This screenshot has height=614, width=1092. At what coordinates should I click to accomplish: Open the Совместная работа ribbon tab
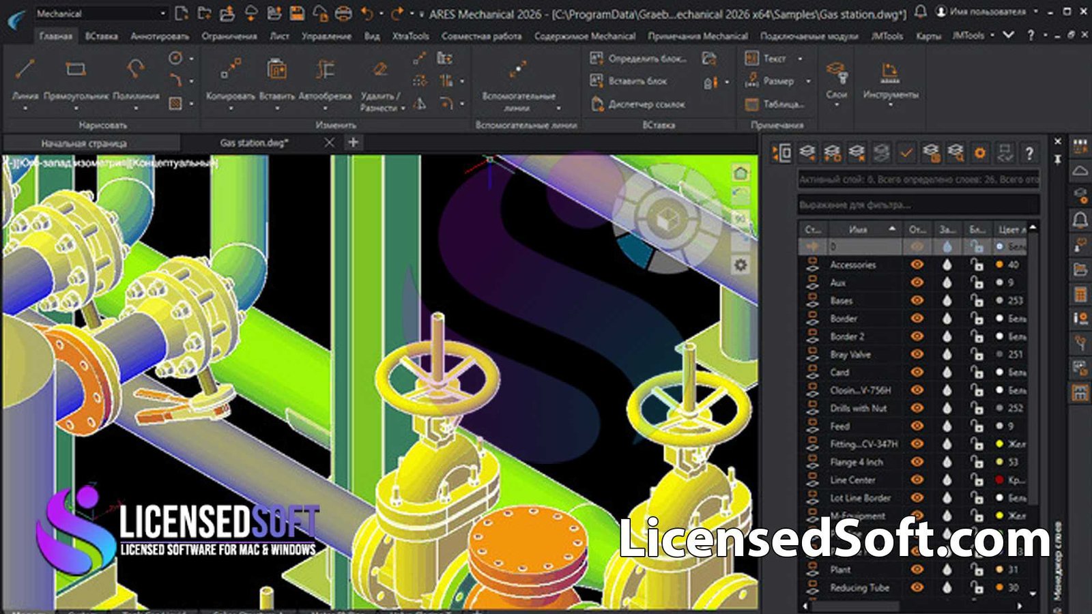pyautogui.click(x=481, y=36)
